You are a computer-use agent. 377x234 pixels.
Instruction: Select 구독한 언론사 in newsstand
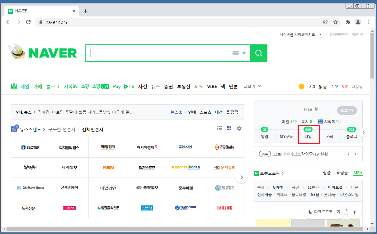click(62, 129)
